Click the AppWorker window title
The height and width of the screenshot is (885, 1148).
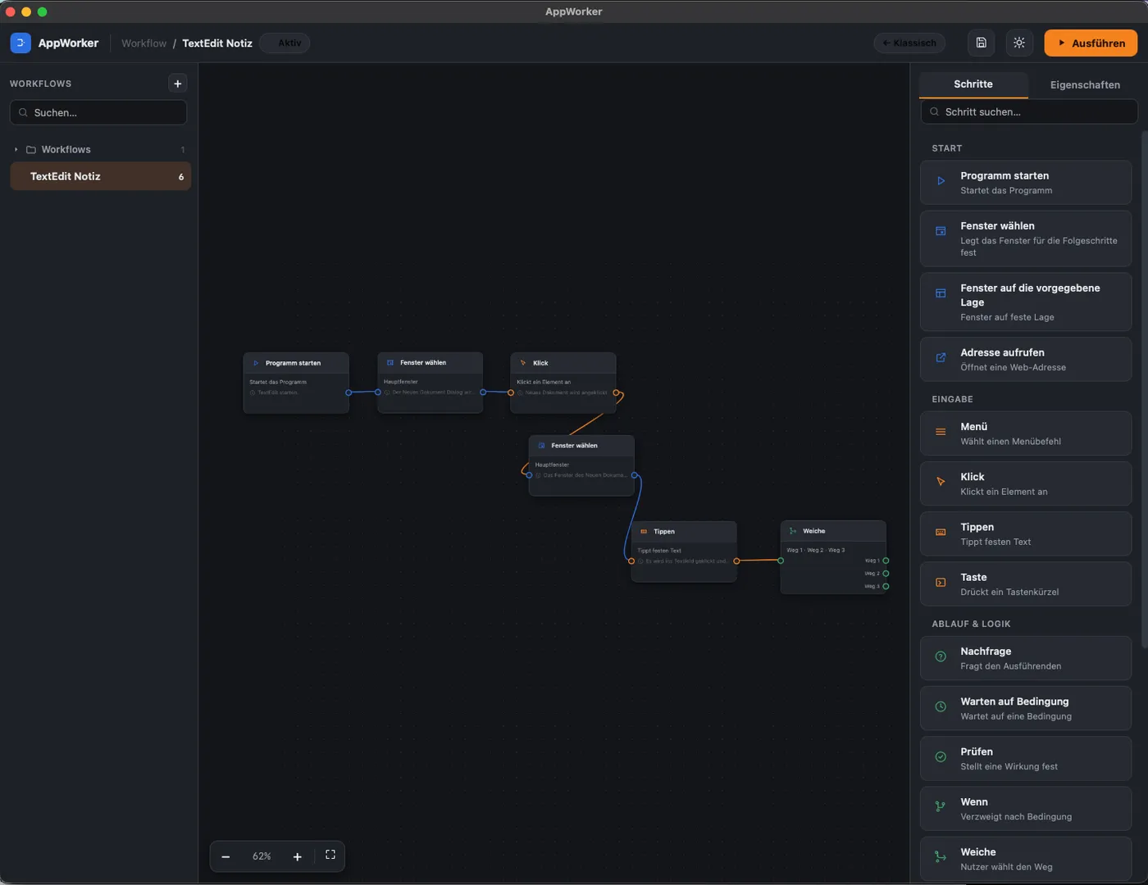pos(574,11)
